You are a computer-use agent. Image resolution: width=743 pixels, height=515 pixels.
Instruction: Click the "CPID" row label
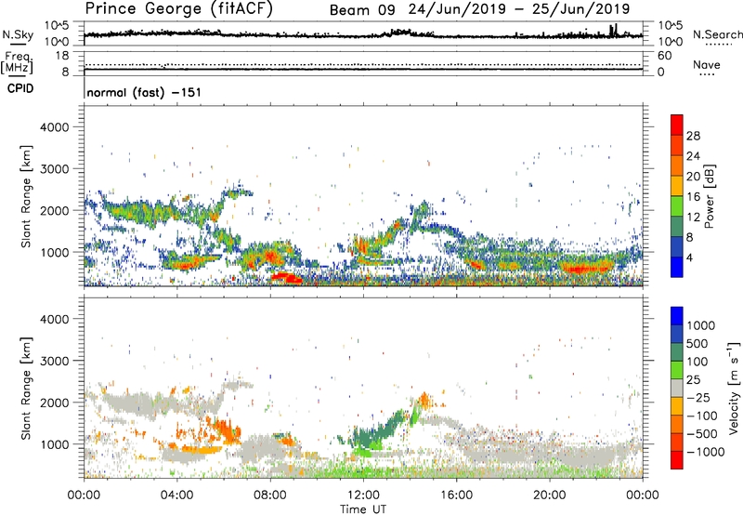coord(20,88)
